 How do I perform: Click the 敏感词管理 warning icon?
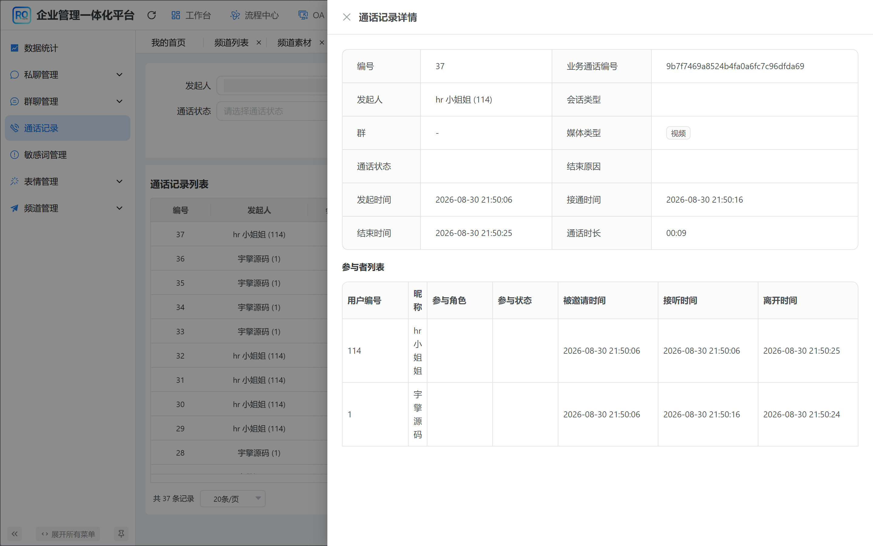pos(15,155)
